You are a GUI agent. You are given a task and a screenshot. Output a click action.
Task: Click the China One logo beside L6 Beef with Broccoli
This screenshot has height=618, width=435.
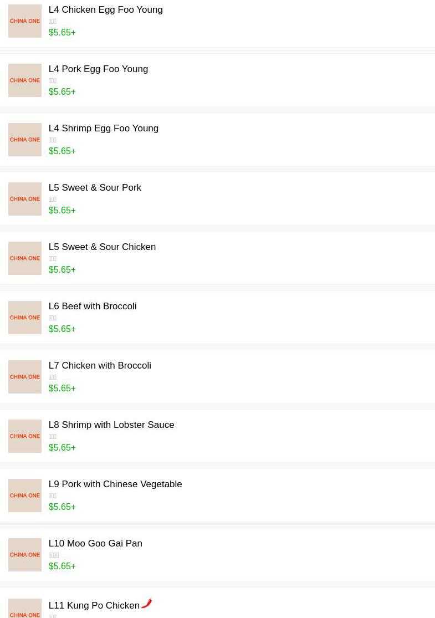coord(25,318)
